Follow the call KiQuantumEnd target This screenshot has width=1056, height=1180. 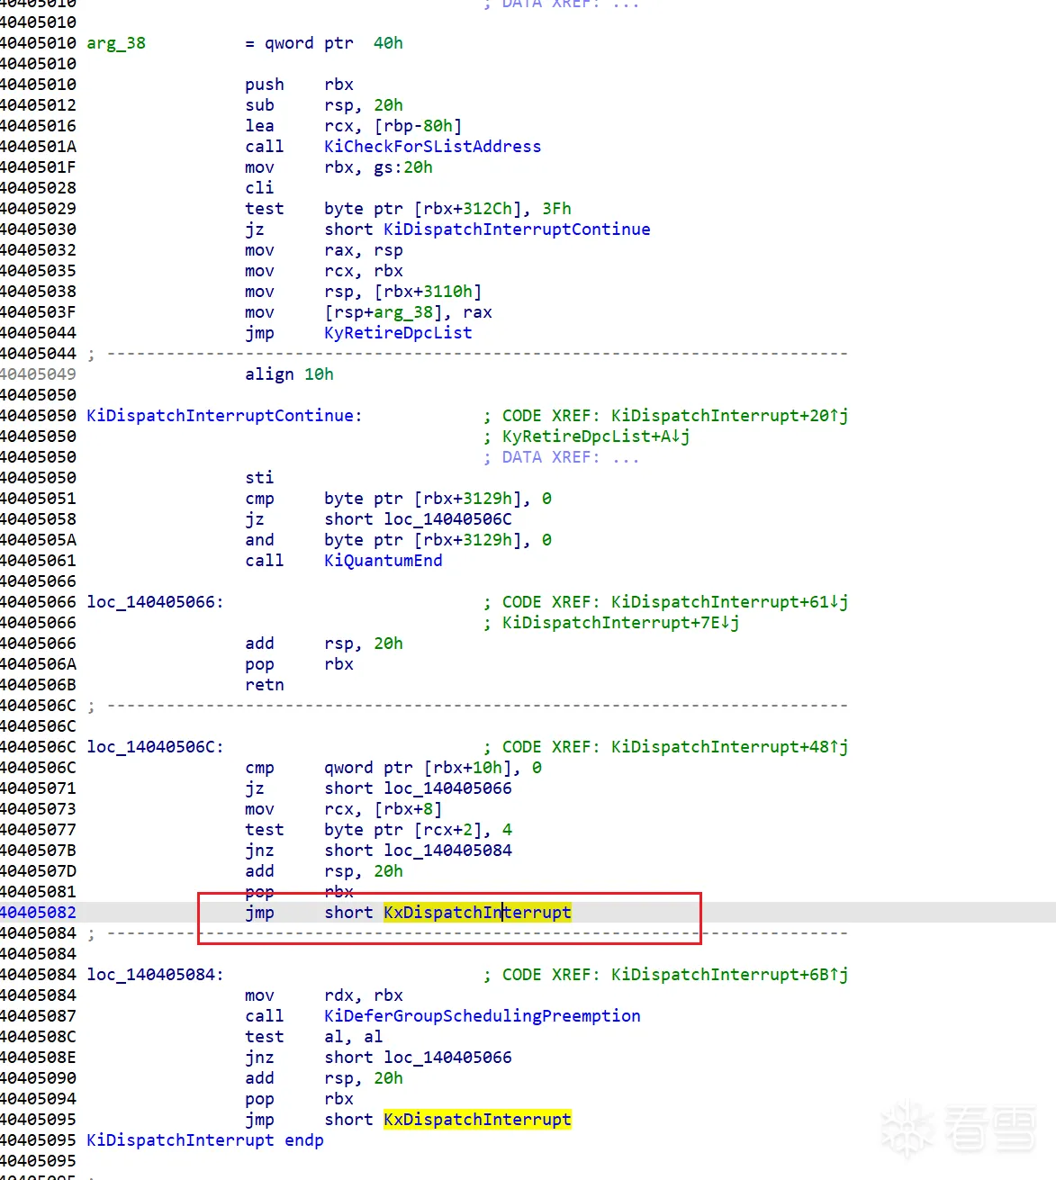[x=384, y=561]
